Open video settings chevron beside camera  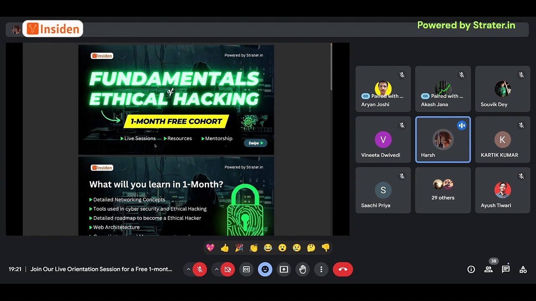click(x=216, y=270)
